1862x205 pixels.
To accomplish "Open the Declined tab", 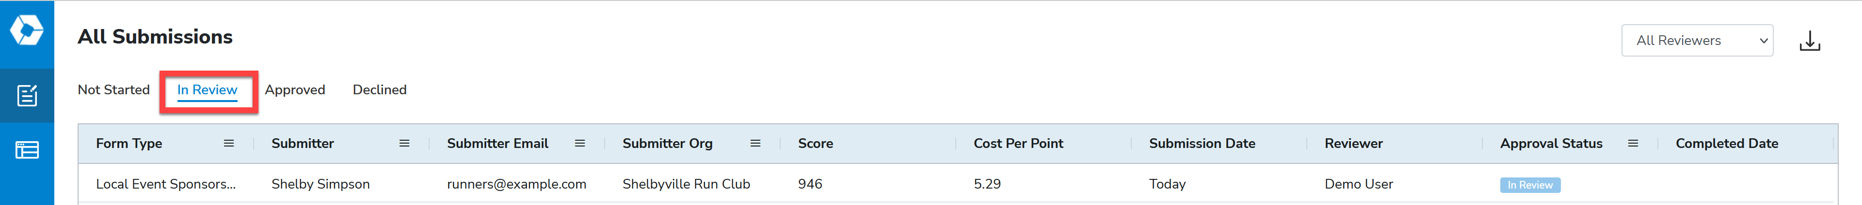I will coord(380,89).
